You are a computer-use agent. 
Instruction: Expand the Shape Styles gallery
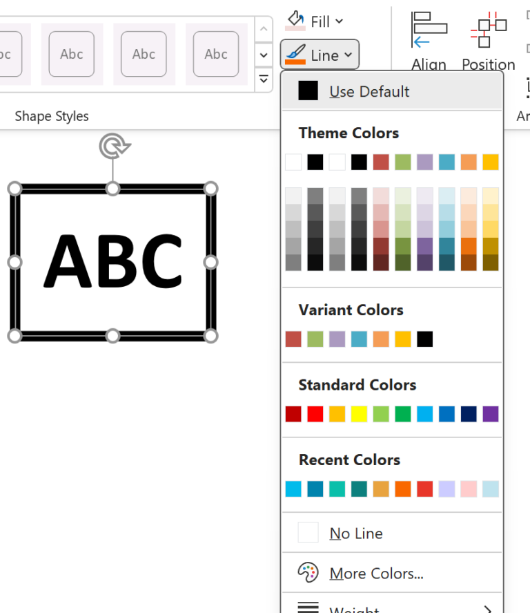[x=263, y=79]
